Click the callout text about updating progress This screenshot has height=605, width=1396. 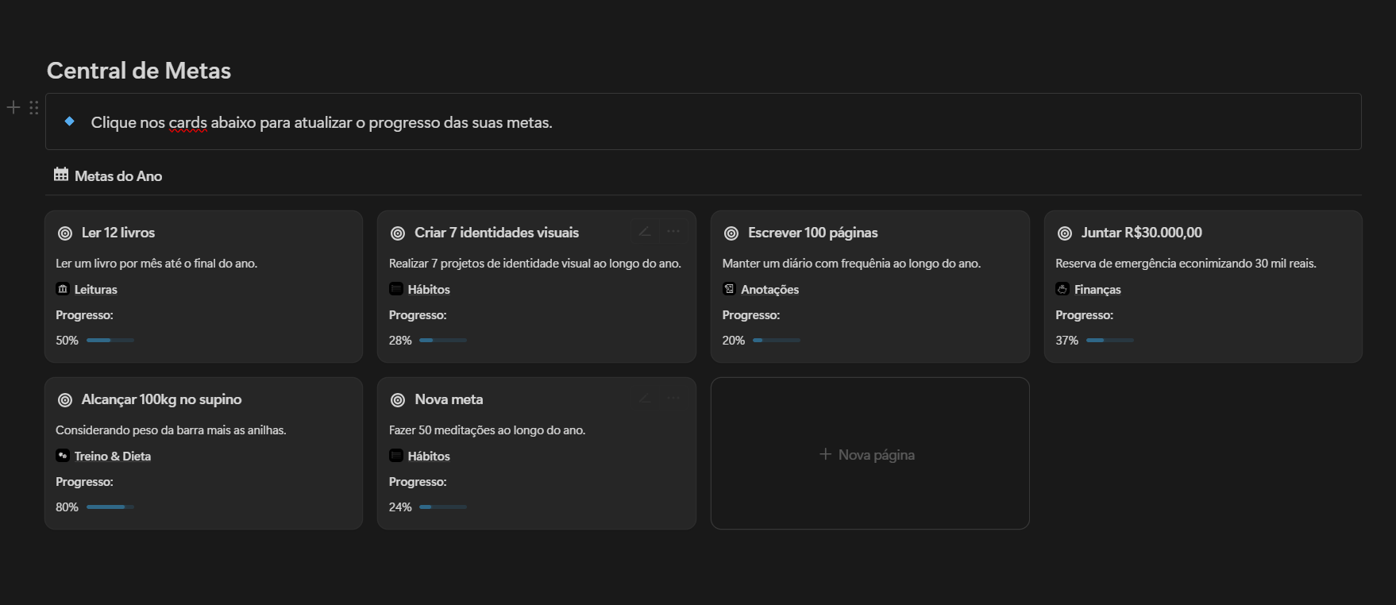(x=322, y=122)
